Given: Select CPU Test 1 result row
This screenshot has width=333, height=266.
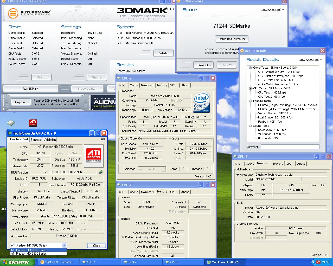Looking at the screenshot, I should (x=272, y=92).
